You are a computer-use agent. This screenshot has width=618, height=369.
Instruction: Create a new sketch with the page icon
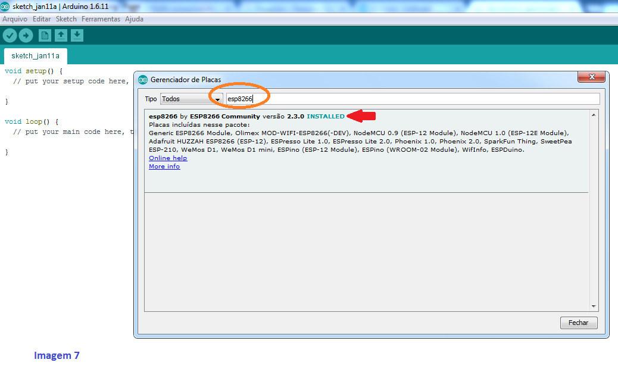tap(45, 36)
